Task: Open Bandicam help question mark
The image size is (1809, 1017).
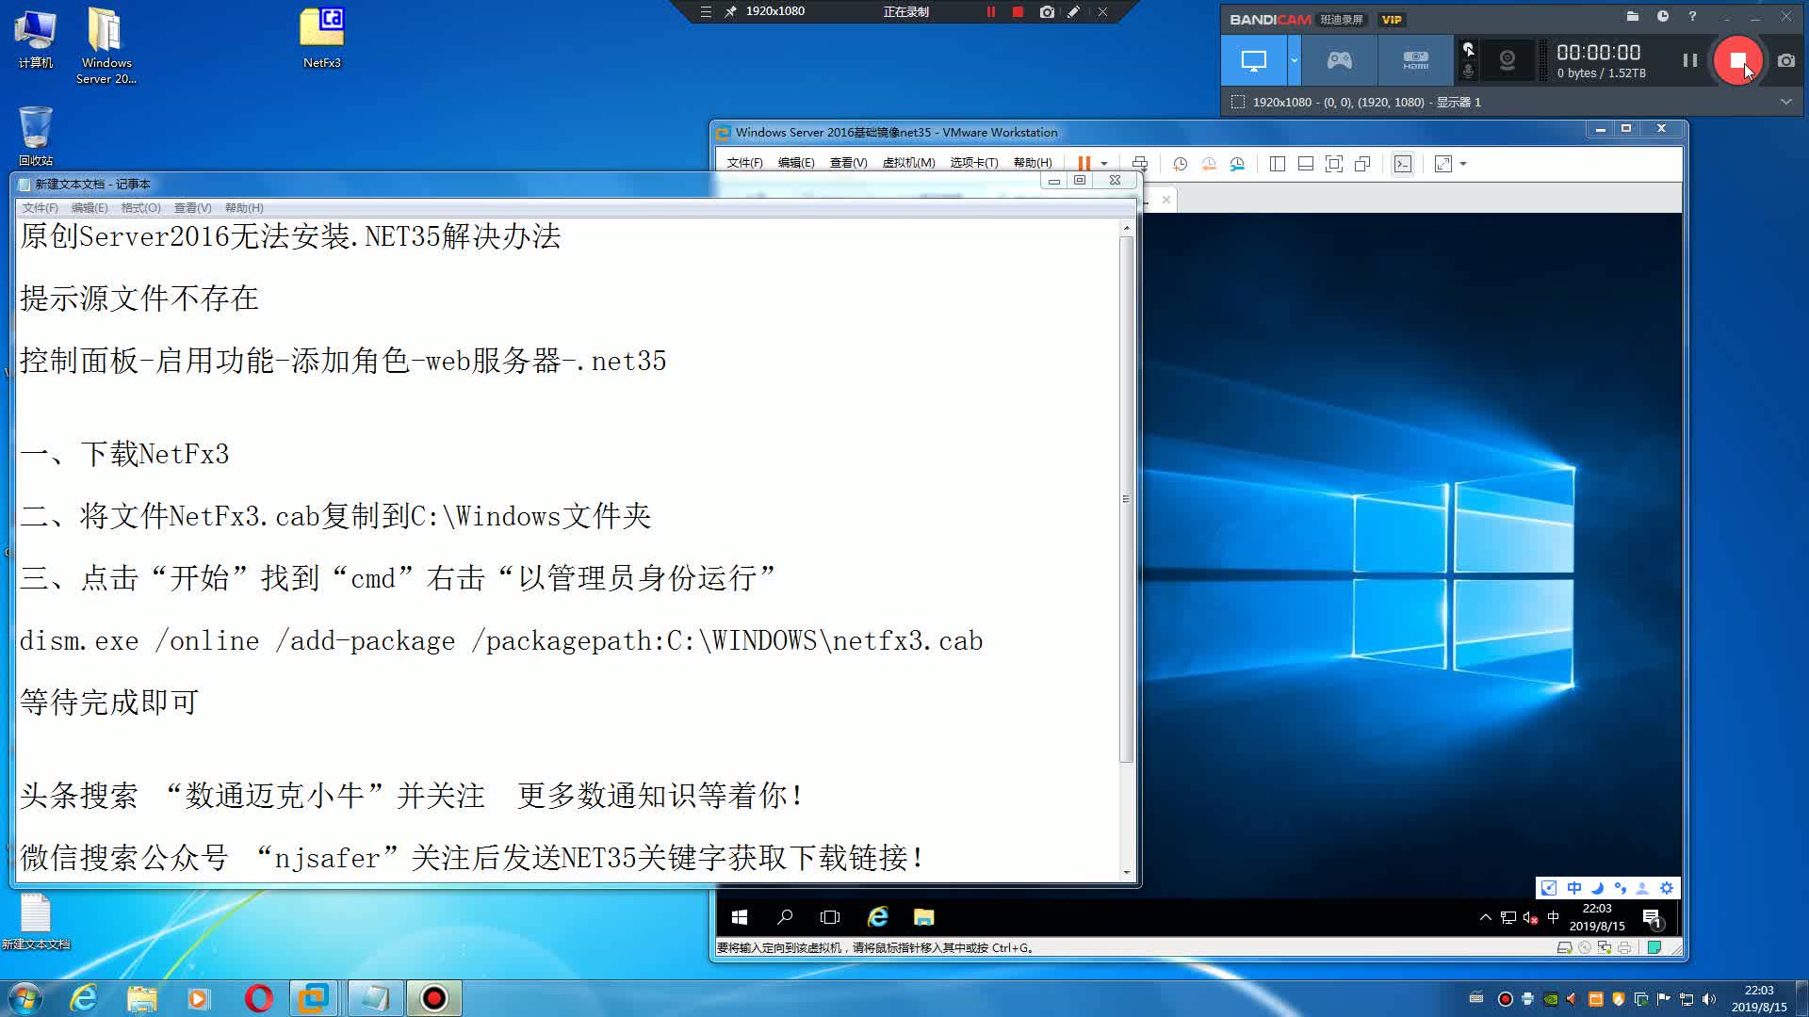Action: tap(1692, 16)
